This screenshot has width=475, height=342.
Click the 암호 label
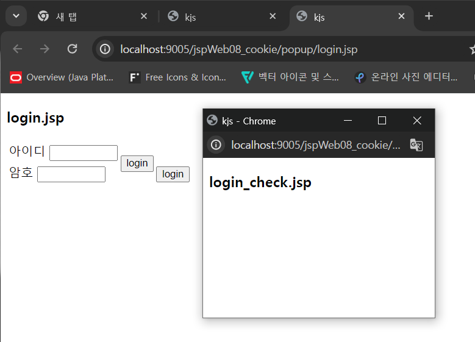click(21, 173)
